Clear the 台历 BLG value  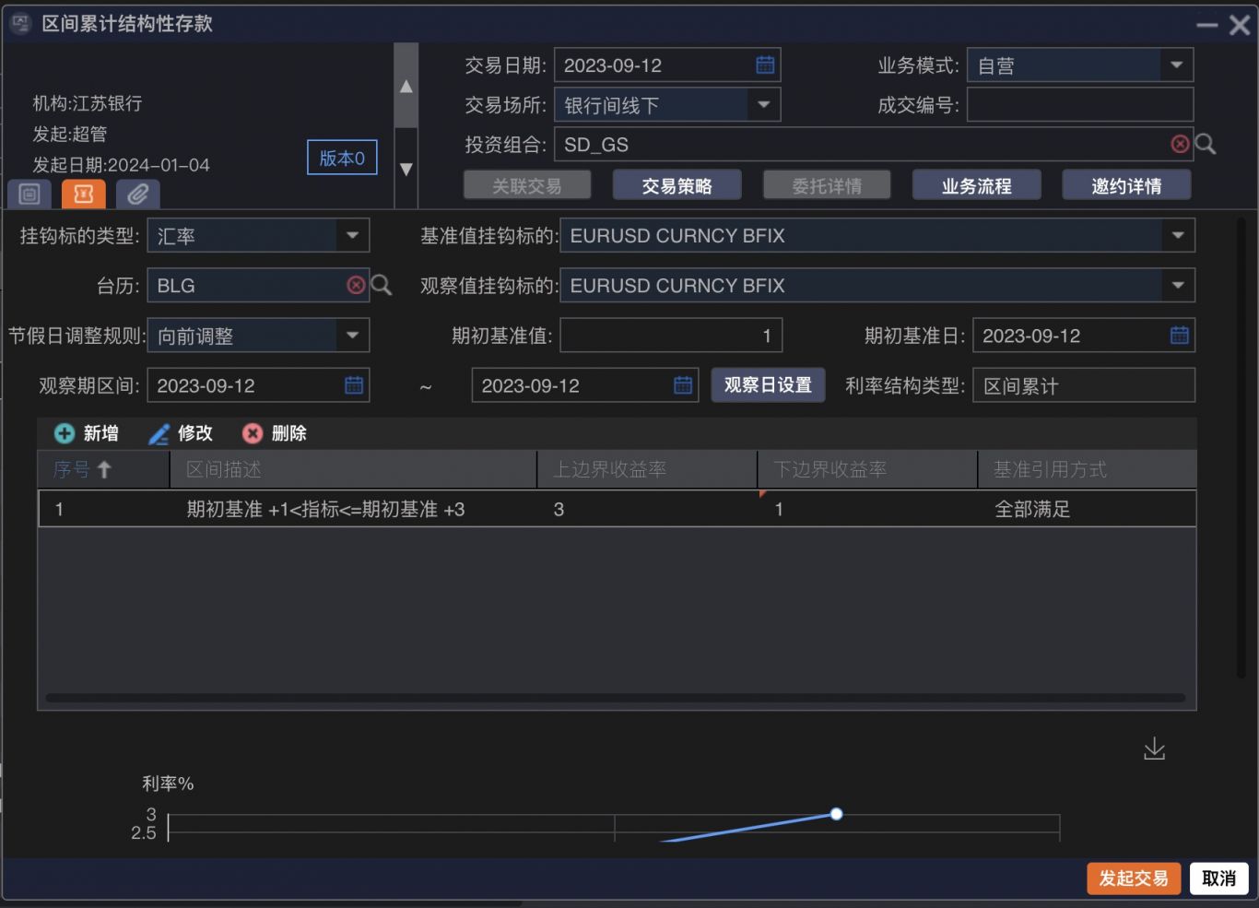tap(356, 285)
